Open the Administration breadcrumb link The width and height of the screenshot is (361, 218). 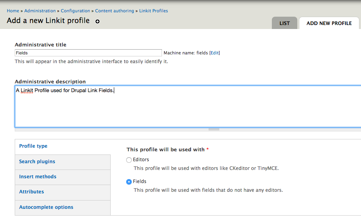pos(40,11)
